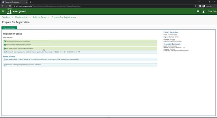Reload the page in the browser
The width and height of the screenshot is (217, 118).
click(10, 6)
